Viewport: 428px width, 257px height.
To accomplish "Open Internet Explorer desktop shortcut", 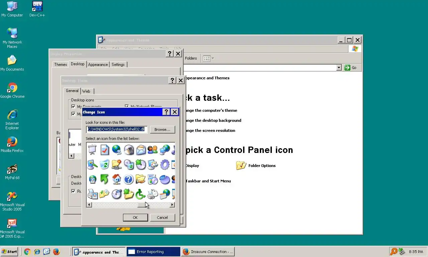I will coord(12,119).
